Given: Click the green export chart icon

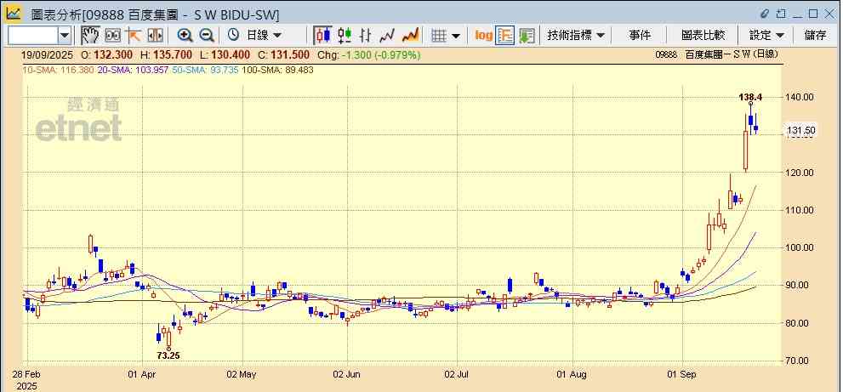Looking at the screenshot, I should click(527, 36).
